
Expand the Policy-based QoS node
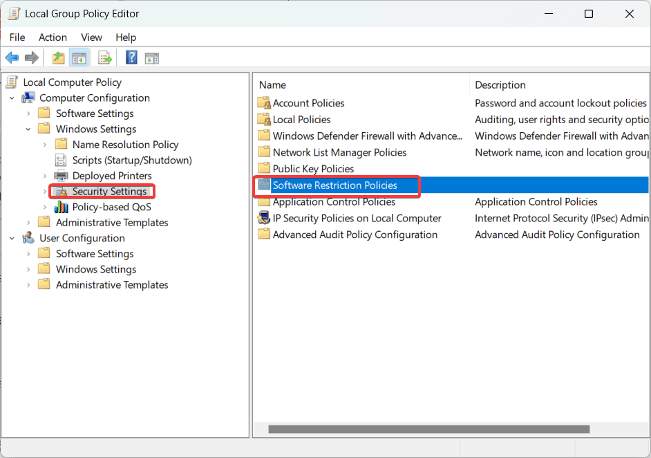tap(45, 207)
